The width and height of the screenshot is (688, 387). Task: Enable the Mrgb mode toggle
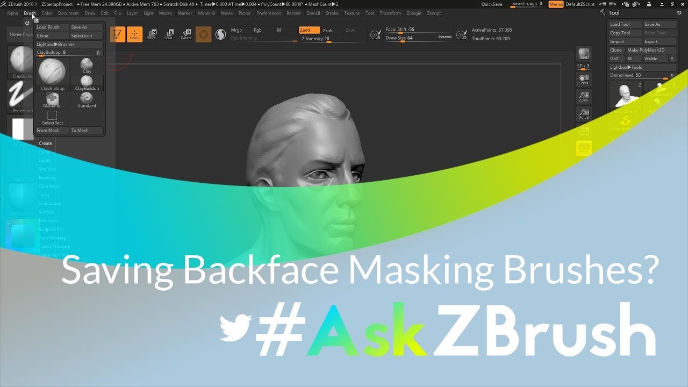coord(236,30)
